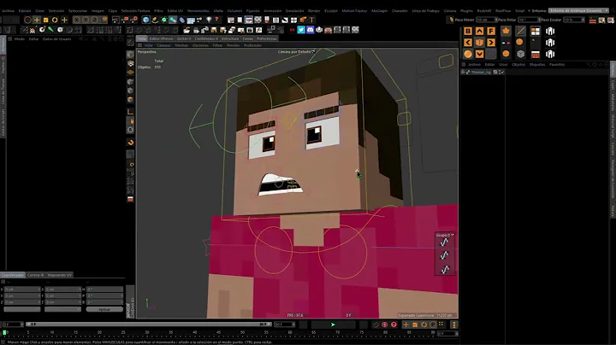Open the Animación menu
The width and height of the screenshot is (616, 345).
272,10
